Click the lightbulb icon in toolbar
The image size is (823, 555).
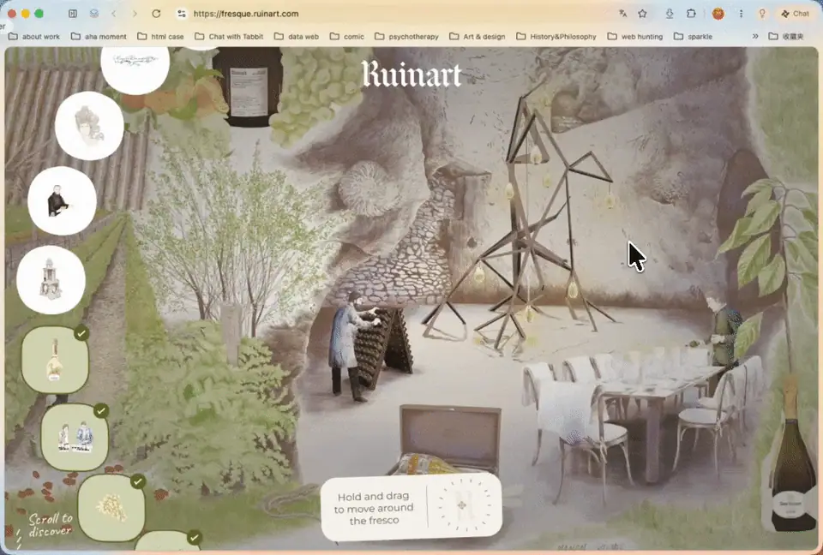pyautogui.click(x=762, y=14)
